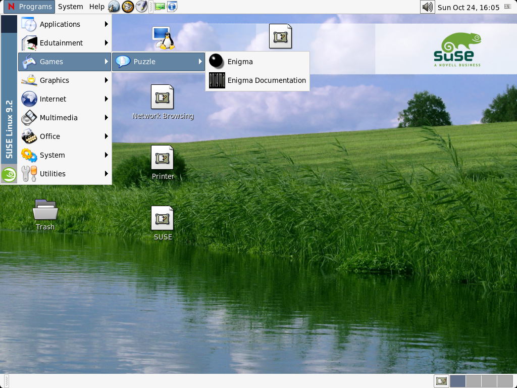Click the Graphics paint tools icon
Viewport: 517px width, 388px height.
(x=29, y=80)
